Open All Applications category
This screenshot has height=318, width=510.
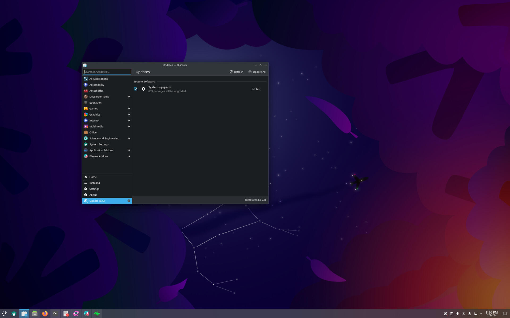(x=107, y=79)
